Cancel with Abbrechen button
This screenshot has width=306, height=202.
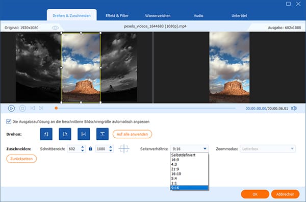285,194
